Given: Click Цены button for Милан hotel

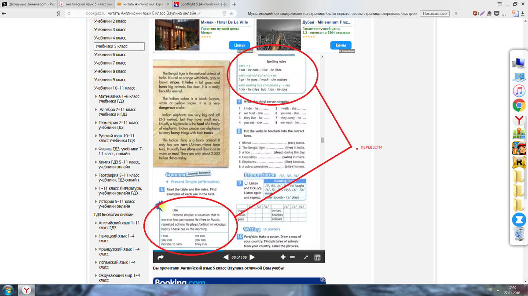Looking at the screenshot, I should pyautogui.click(x=239, y=45).
